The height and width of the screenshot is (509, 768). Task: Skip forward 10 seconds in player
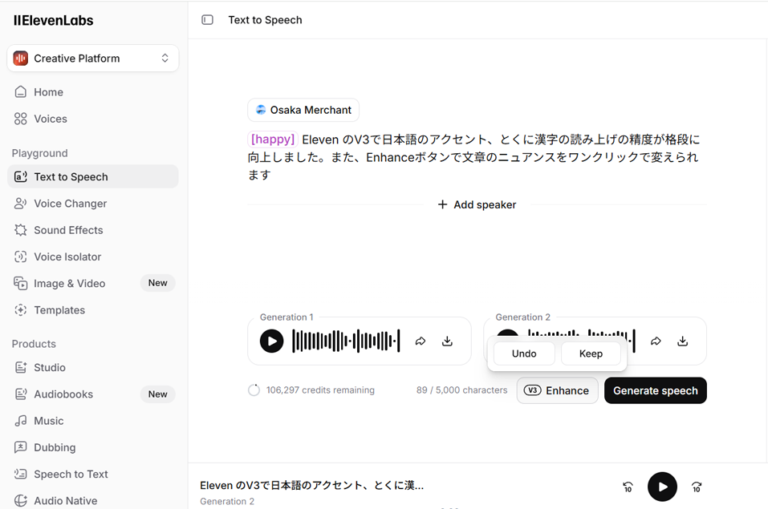[697, 487]
